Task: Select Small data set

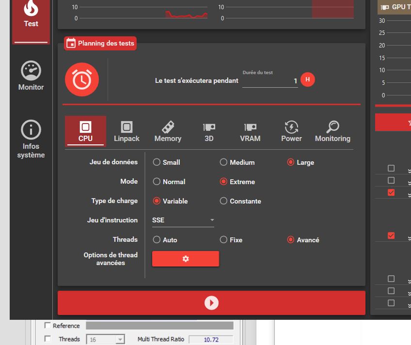Action: 166,162
